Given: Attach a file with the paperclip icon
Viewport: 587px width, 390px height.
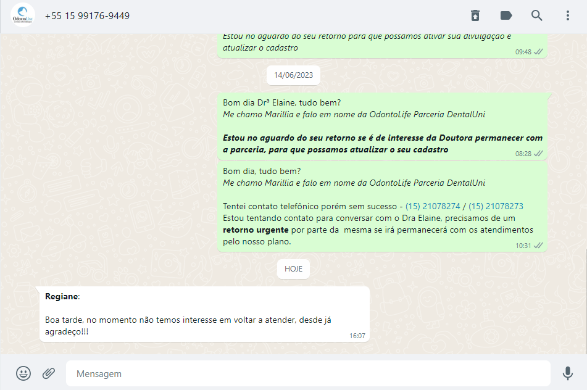Looking at the screenshot, I should [49, 373].
